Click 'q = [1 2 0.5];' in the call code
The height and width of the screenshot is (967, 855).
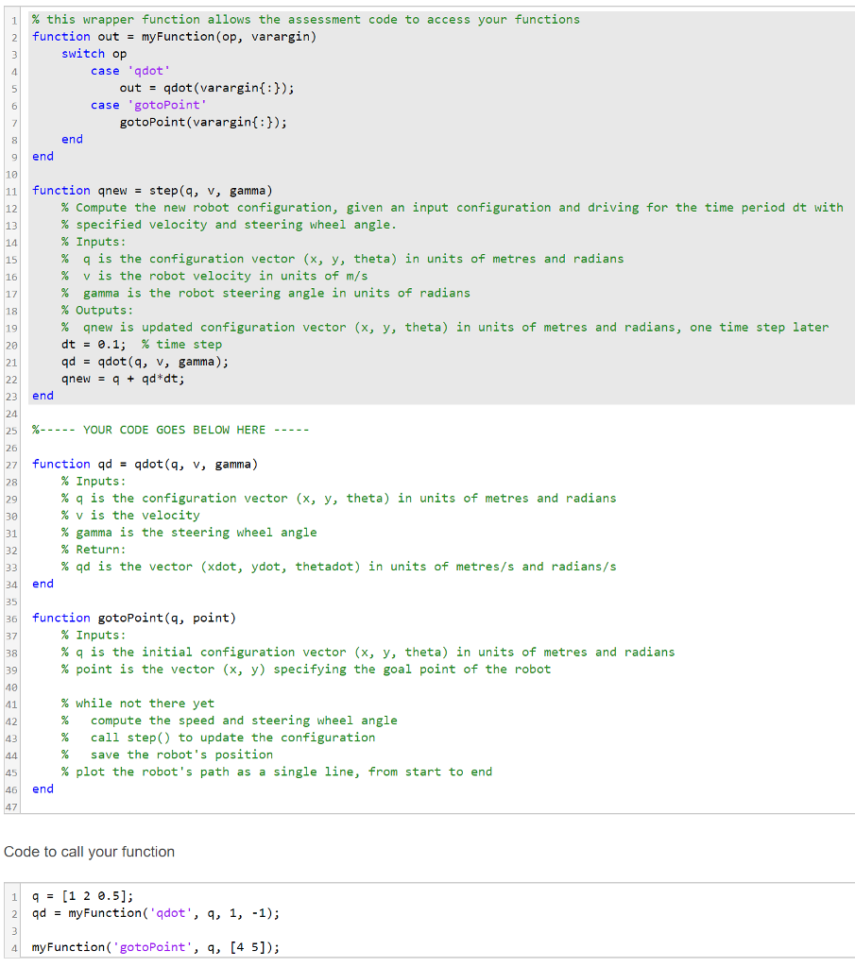pyautogui.click(x=83, y=896)
